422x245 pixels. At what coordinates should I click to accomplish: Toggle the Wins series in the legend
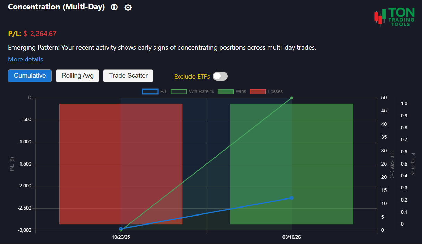[226, 91]
